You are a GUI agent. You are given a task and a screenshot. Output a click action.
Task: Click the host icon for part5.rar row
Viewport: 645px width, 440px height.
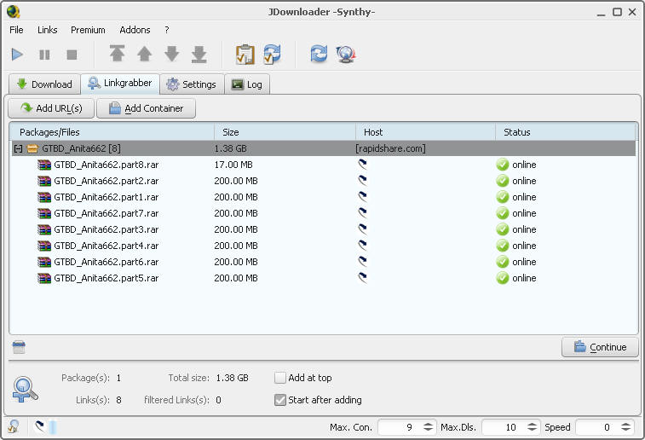pyautogui.click(x=362, y=278)
